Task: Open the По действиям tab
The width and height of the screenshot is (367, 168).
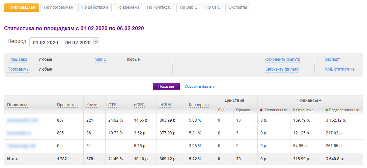Action: (x=95, y=7)
